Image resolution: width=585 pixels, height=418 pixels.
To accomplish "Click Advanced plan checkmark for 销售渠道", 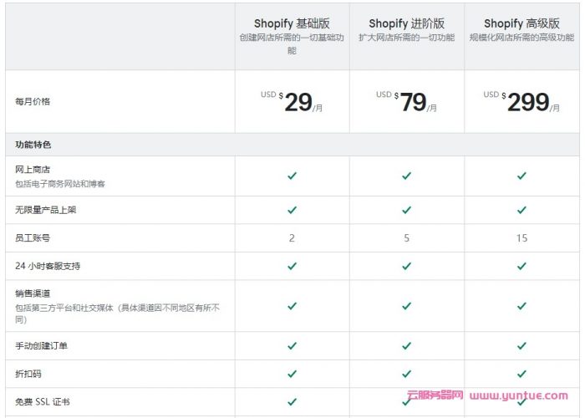I will click(x=521, y=306).
